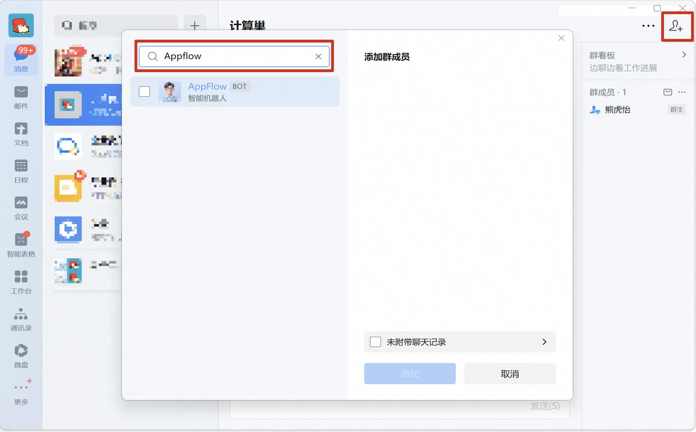Switch to 消息 messages tab
Image resolution: width=696 pixels, height=432 pixels.
pyautogui.click(x=21, y=60)
